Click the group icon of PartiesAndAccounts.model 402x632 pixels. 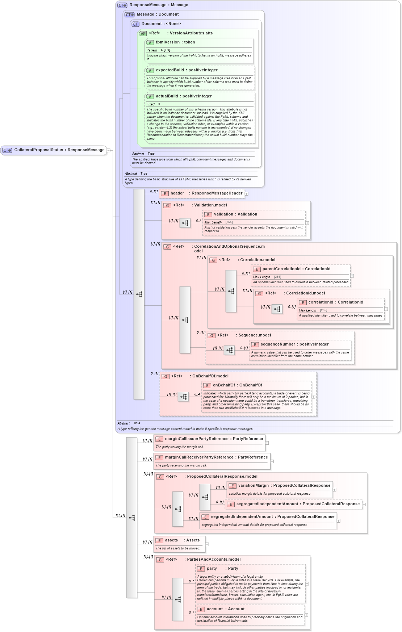160,560
